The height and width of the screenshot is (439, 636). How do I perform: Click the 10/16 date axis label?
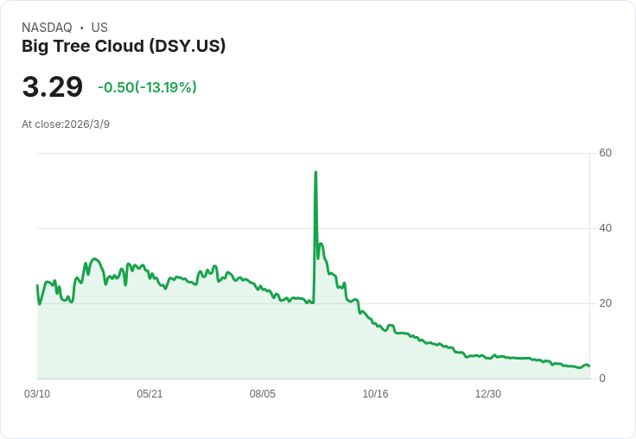(x=375, y=394)
